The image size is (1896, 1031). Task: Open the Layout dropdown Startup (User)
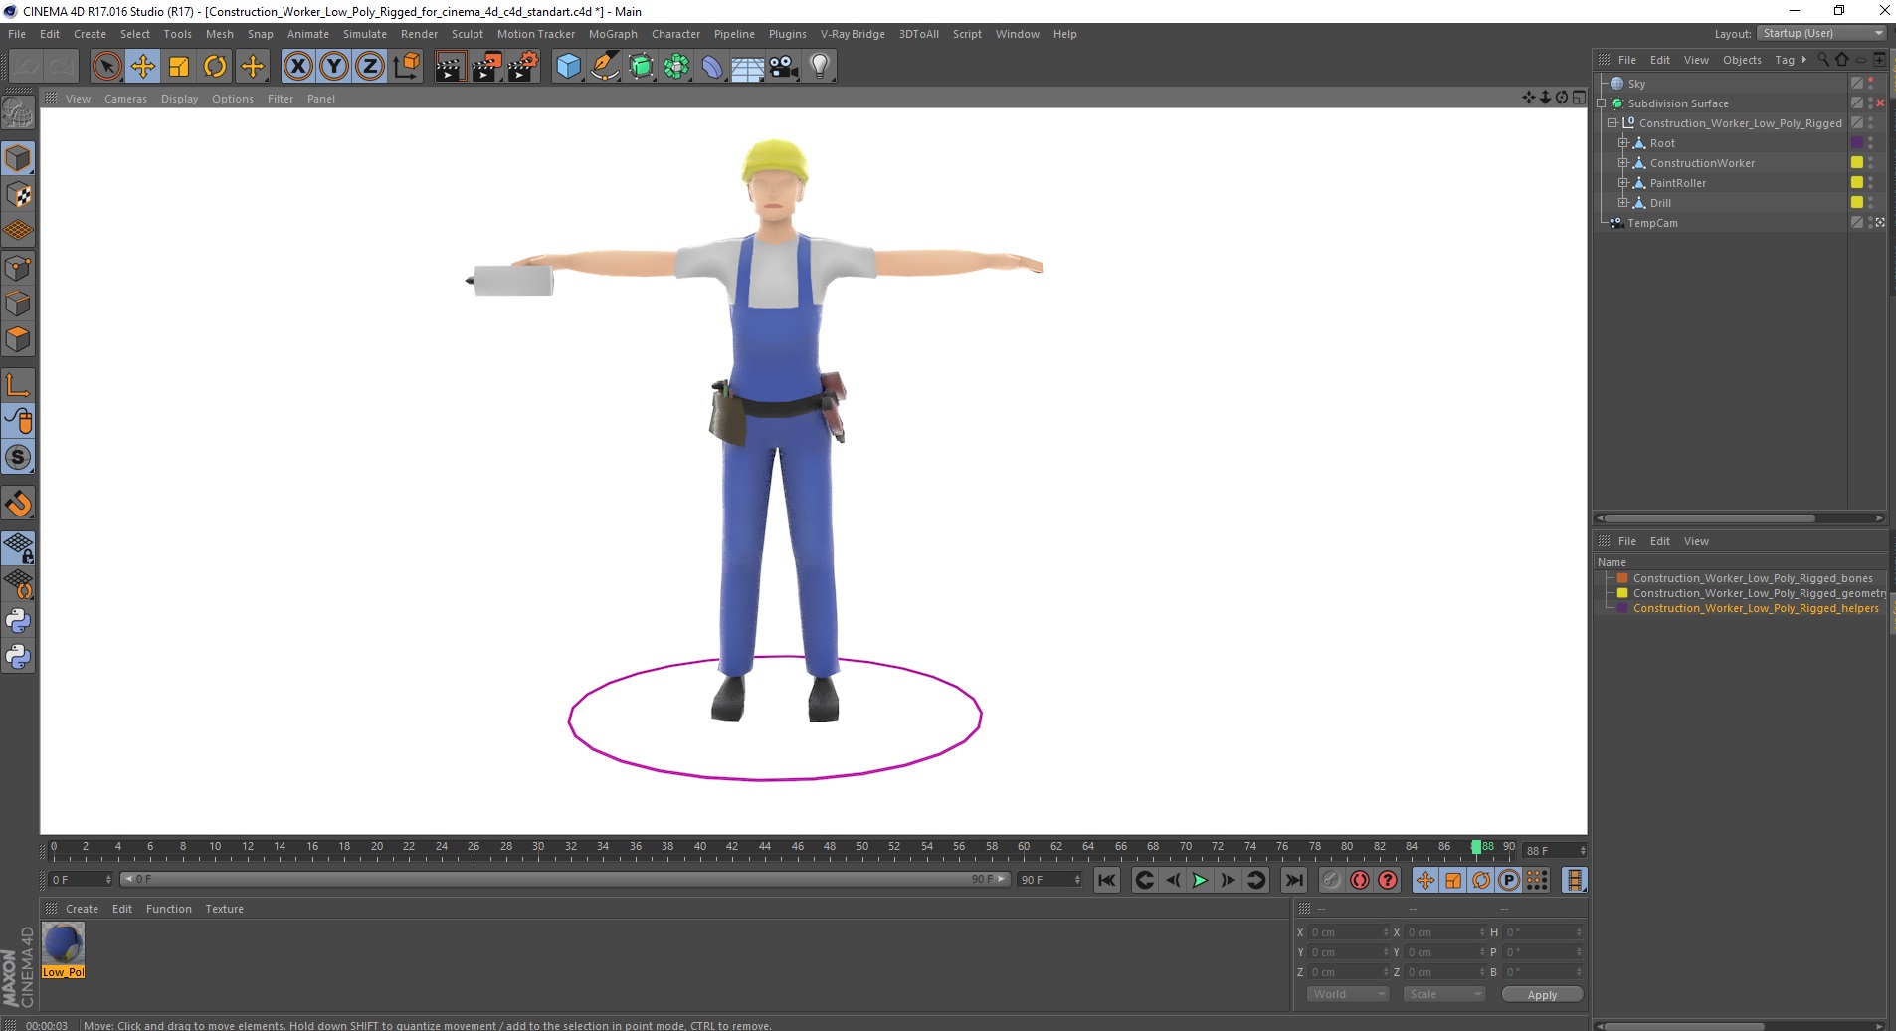coord(1820,33)
